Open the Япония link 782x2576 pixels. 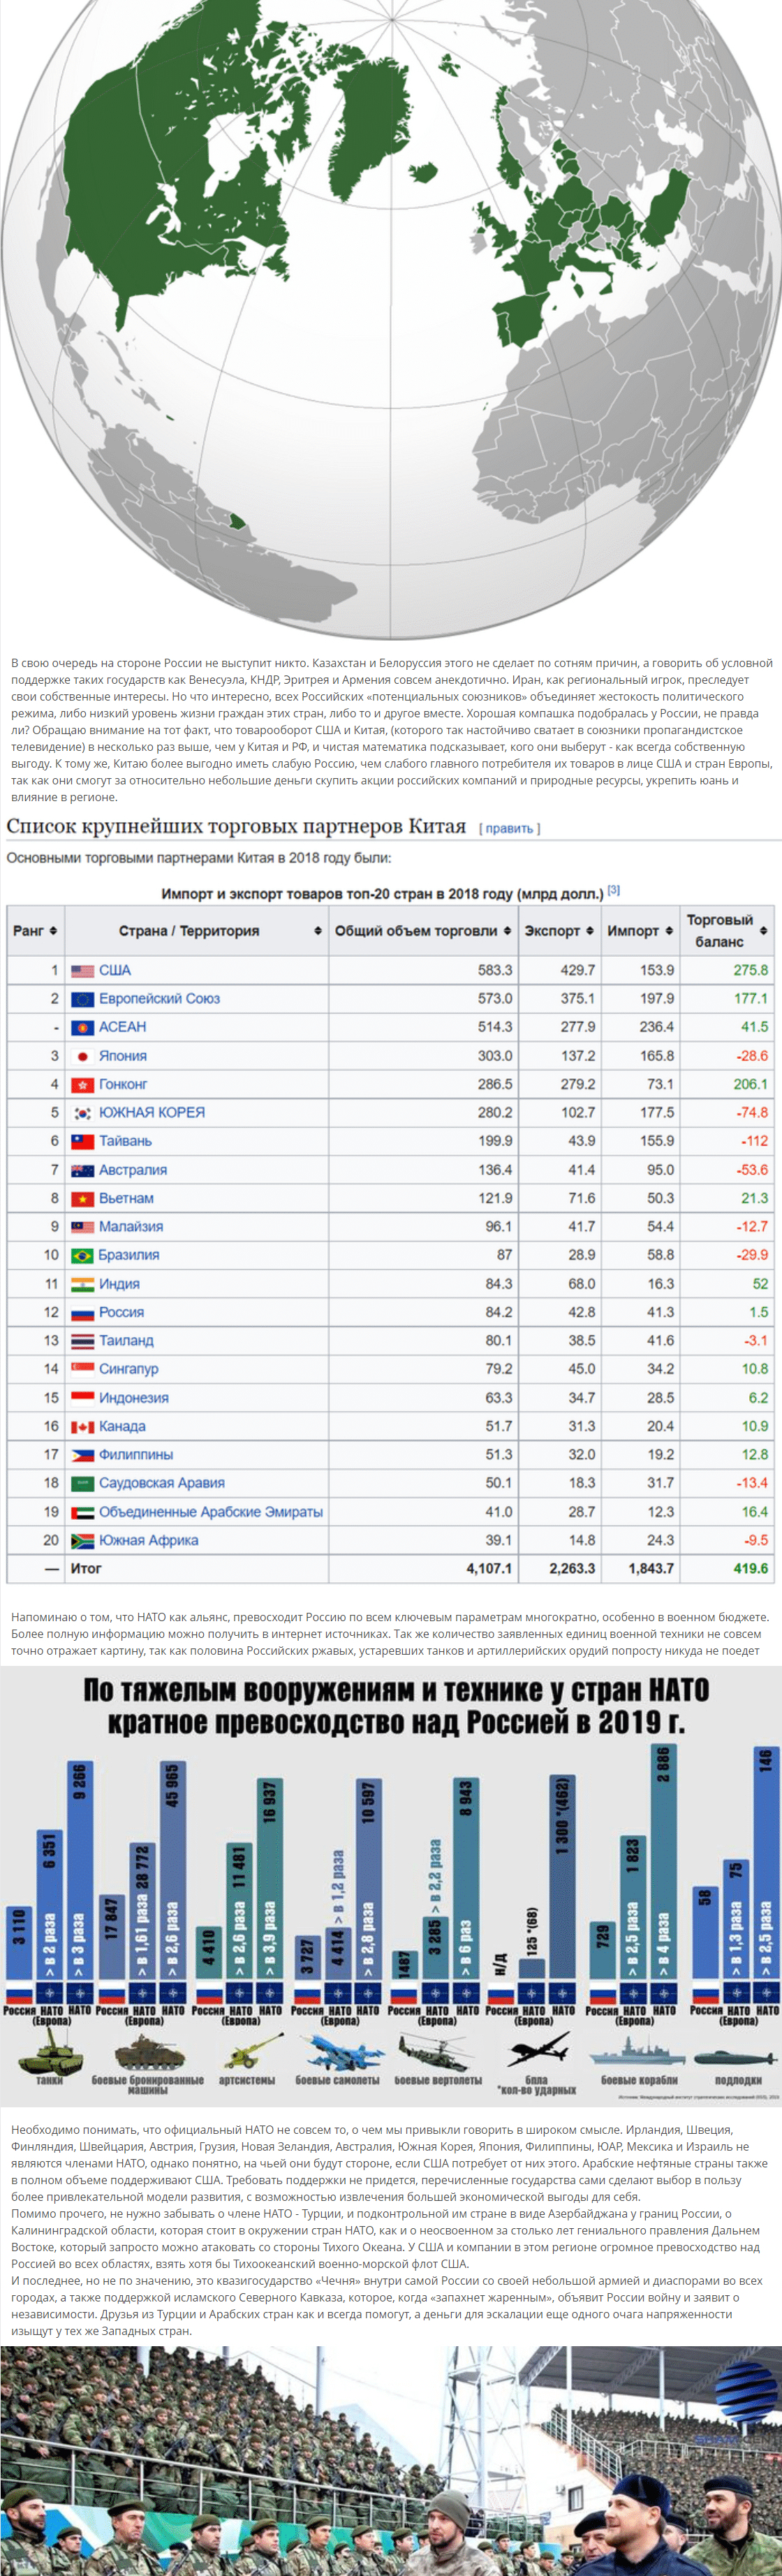(x=123, y=1055)
